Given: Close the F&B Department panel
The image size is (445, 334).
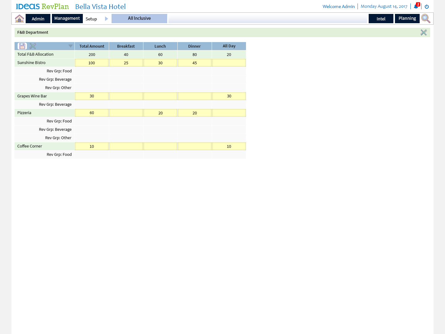Looking at the screenshot, I should [x=423, y=32].
